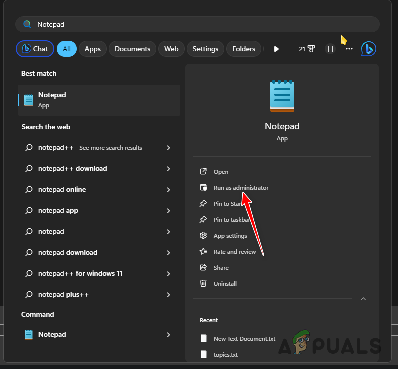
Task: Open the Bing icon at top right
Action: (x=368, y=49)
